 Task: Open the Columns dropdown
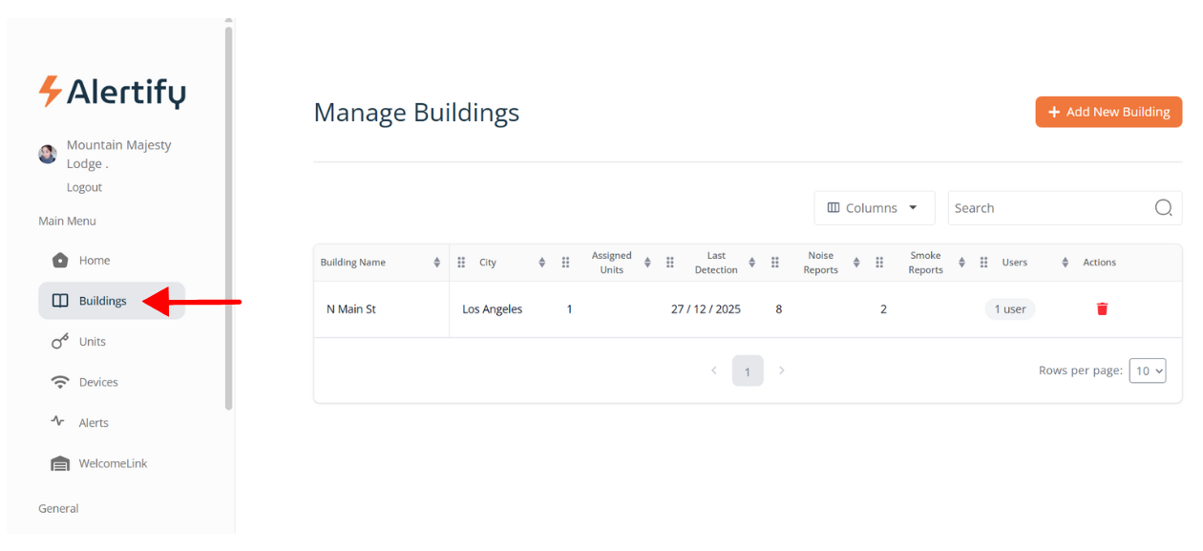tap(874, 208)
